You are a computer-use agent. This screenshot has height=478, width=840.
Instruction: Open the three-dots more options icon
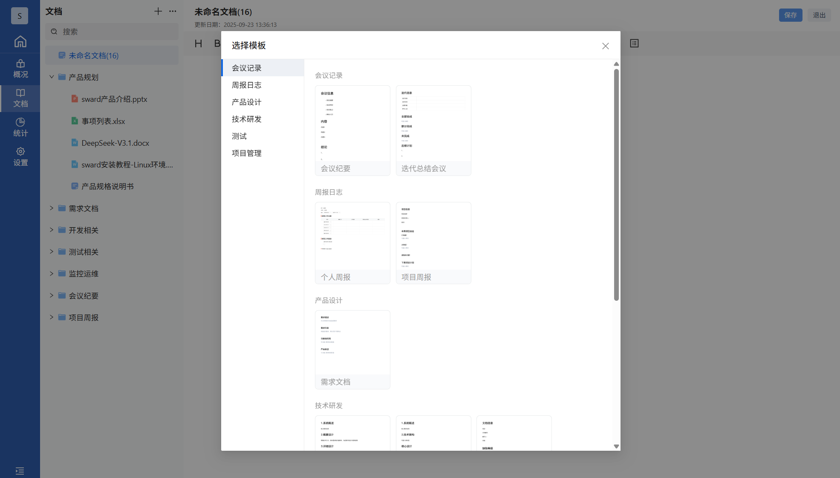coord(173,12)
